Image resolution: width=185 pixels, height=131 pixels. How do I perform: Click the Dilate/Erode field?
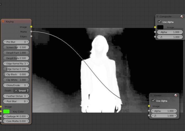16,85
